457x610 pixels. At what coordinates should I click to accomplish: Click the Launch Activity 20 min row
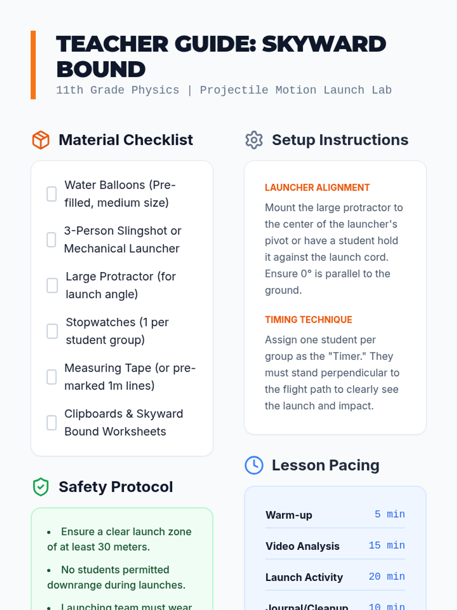point(335,577)
